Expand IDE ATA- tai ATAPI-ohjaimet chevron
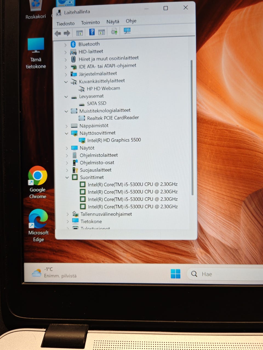 (65, 67)
